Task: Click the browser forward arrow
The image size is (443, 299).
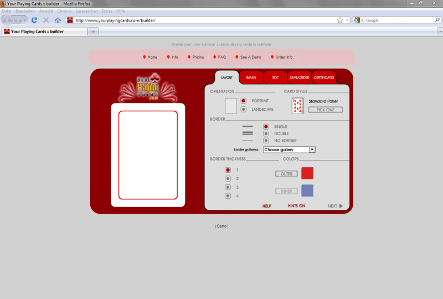Action: pyautogui.click(x=18, y=20)
